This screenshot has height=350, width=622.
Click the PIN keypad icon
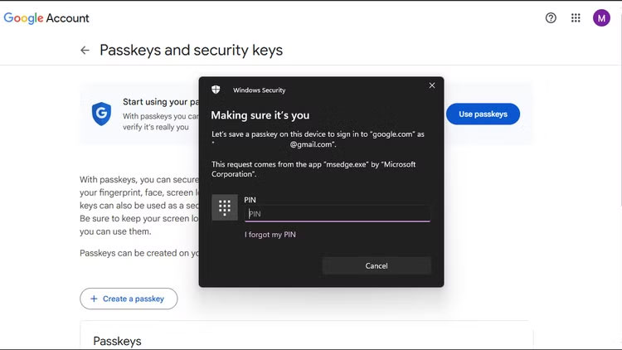[224, 207]
